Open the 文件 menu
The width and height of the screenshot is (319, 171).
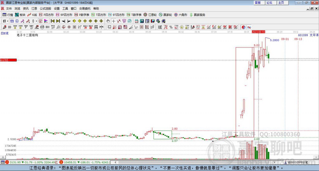click(9, 8)
